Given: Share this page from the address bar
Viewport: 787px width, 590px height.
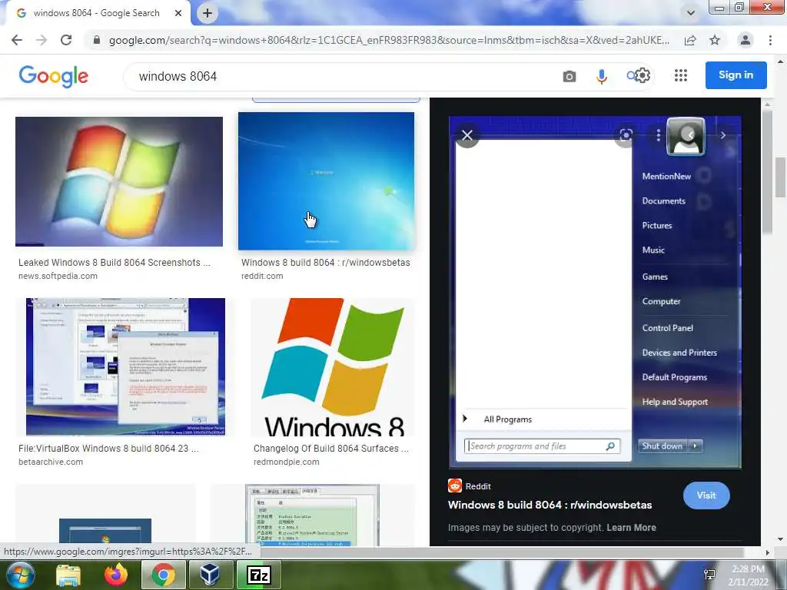Looking at the screenshot, I should [x=690, y=40].
